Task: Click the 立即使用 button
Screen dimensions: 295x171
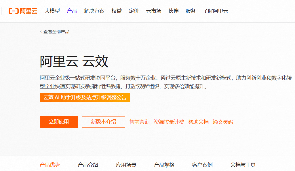Action: (59, 122)
